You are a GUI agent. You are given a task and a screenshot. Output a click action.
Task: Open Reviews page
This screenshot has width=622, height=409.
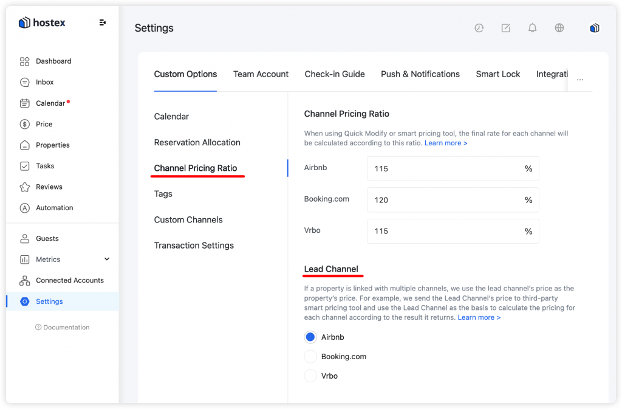49,187
